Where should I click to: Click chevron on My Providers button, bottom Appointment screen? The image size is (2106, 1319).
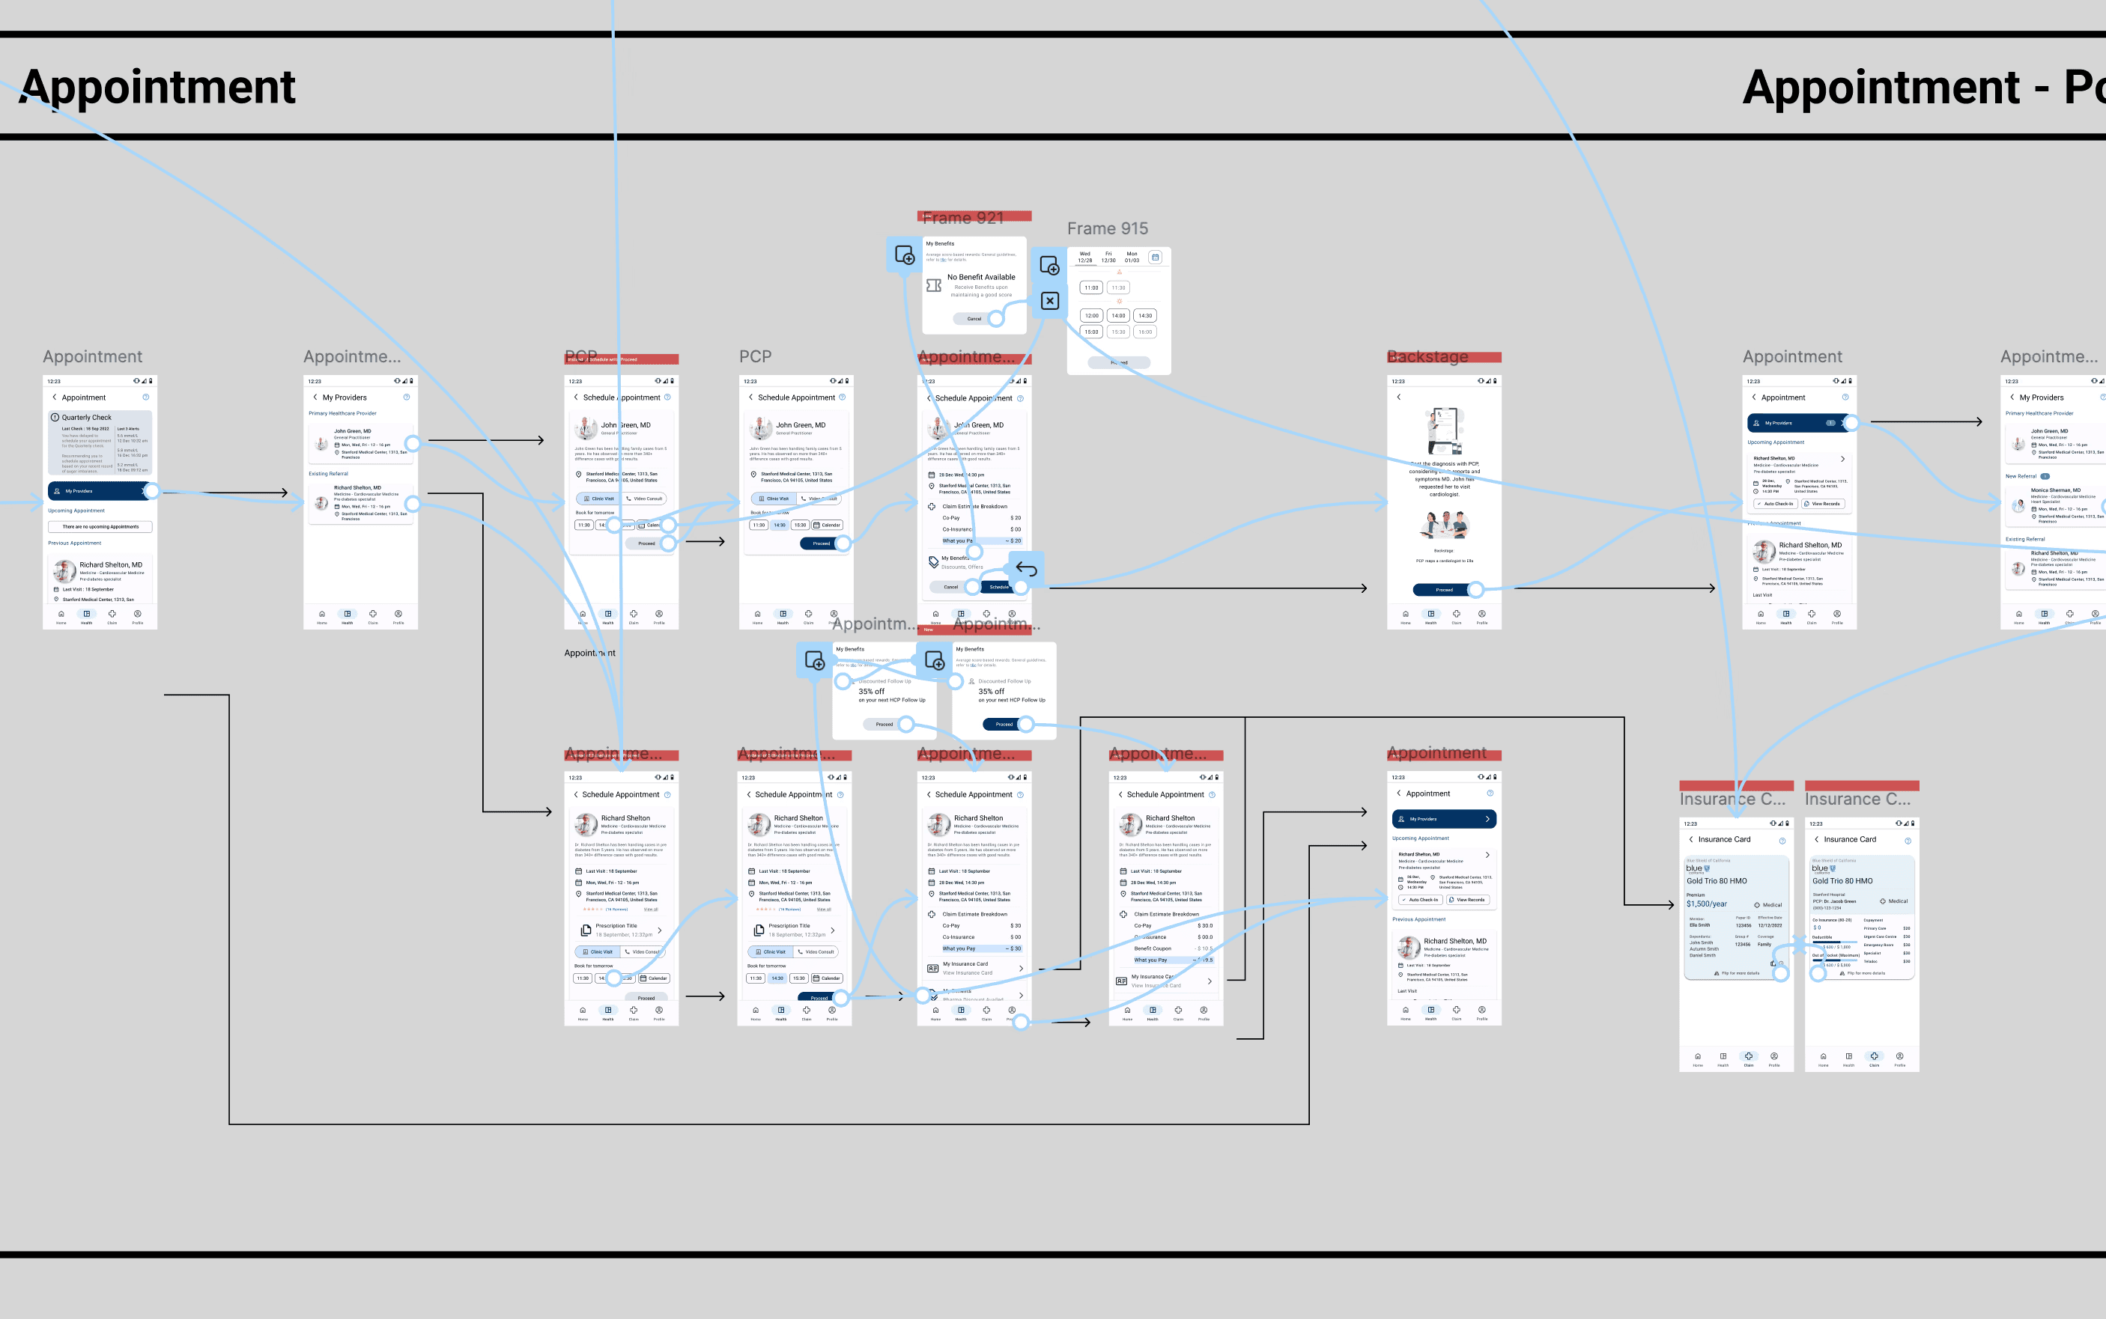click(1487, 819)
